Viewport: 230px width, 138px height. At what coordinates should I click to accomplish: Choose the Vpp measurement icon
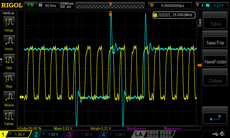click(9, 62)
